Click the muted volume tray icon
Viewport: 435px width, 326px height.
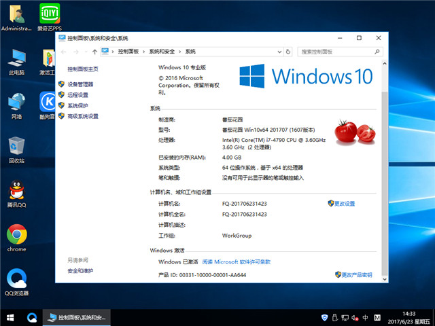[x=355, y=318]
